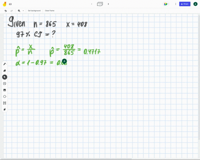200x160 pixels.
Task: Select the Pen tool
Action: tap(5, 64)
